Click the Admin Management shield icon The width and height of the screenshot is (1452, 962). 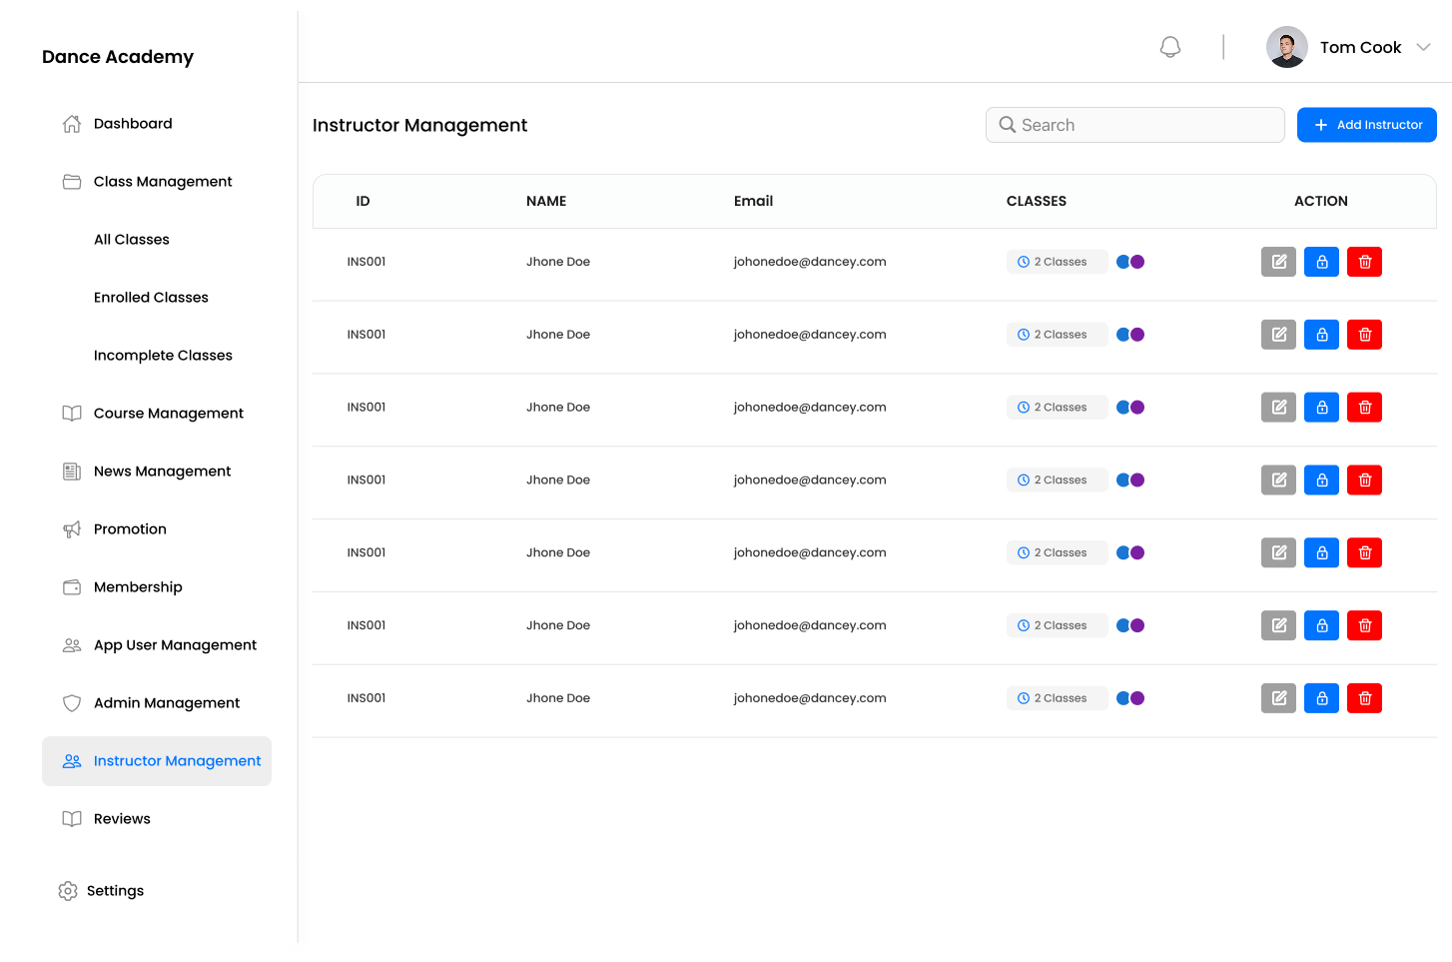tap(71, 702)
